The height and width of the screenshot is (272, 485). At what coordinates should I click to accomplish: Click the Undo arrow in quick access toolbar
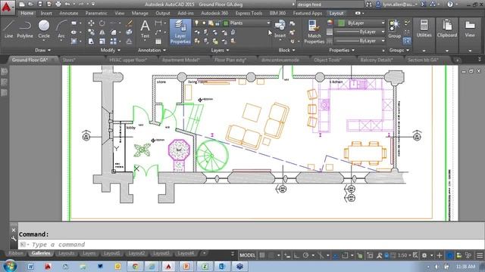(67, 5)
